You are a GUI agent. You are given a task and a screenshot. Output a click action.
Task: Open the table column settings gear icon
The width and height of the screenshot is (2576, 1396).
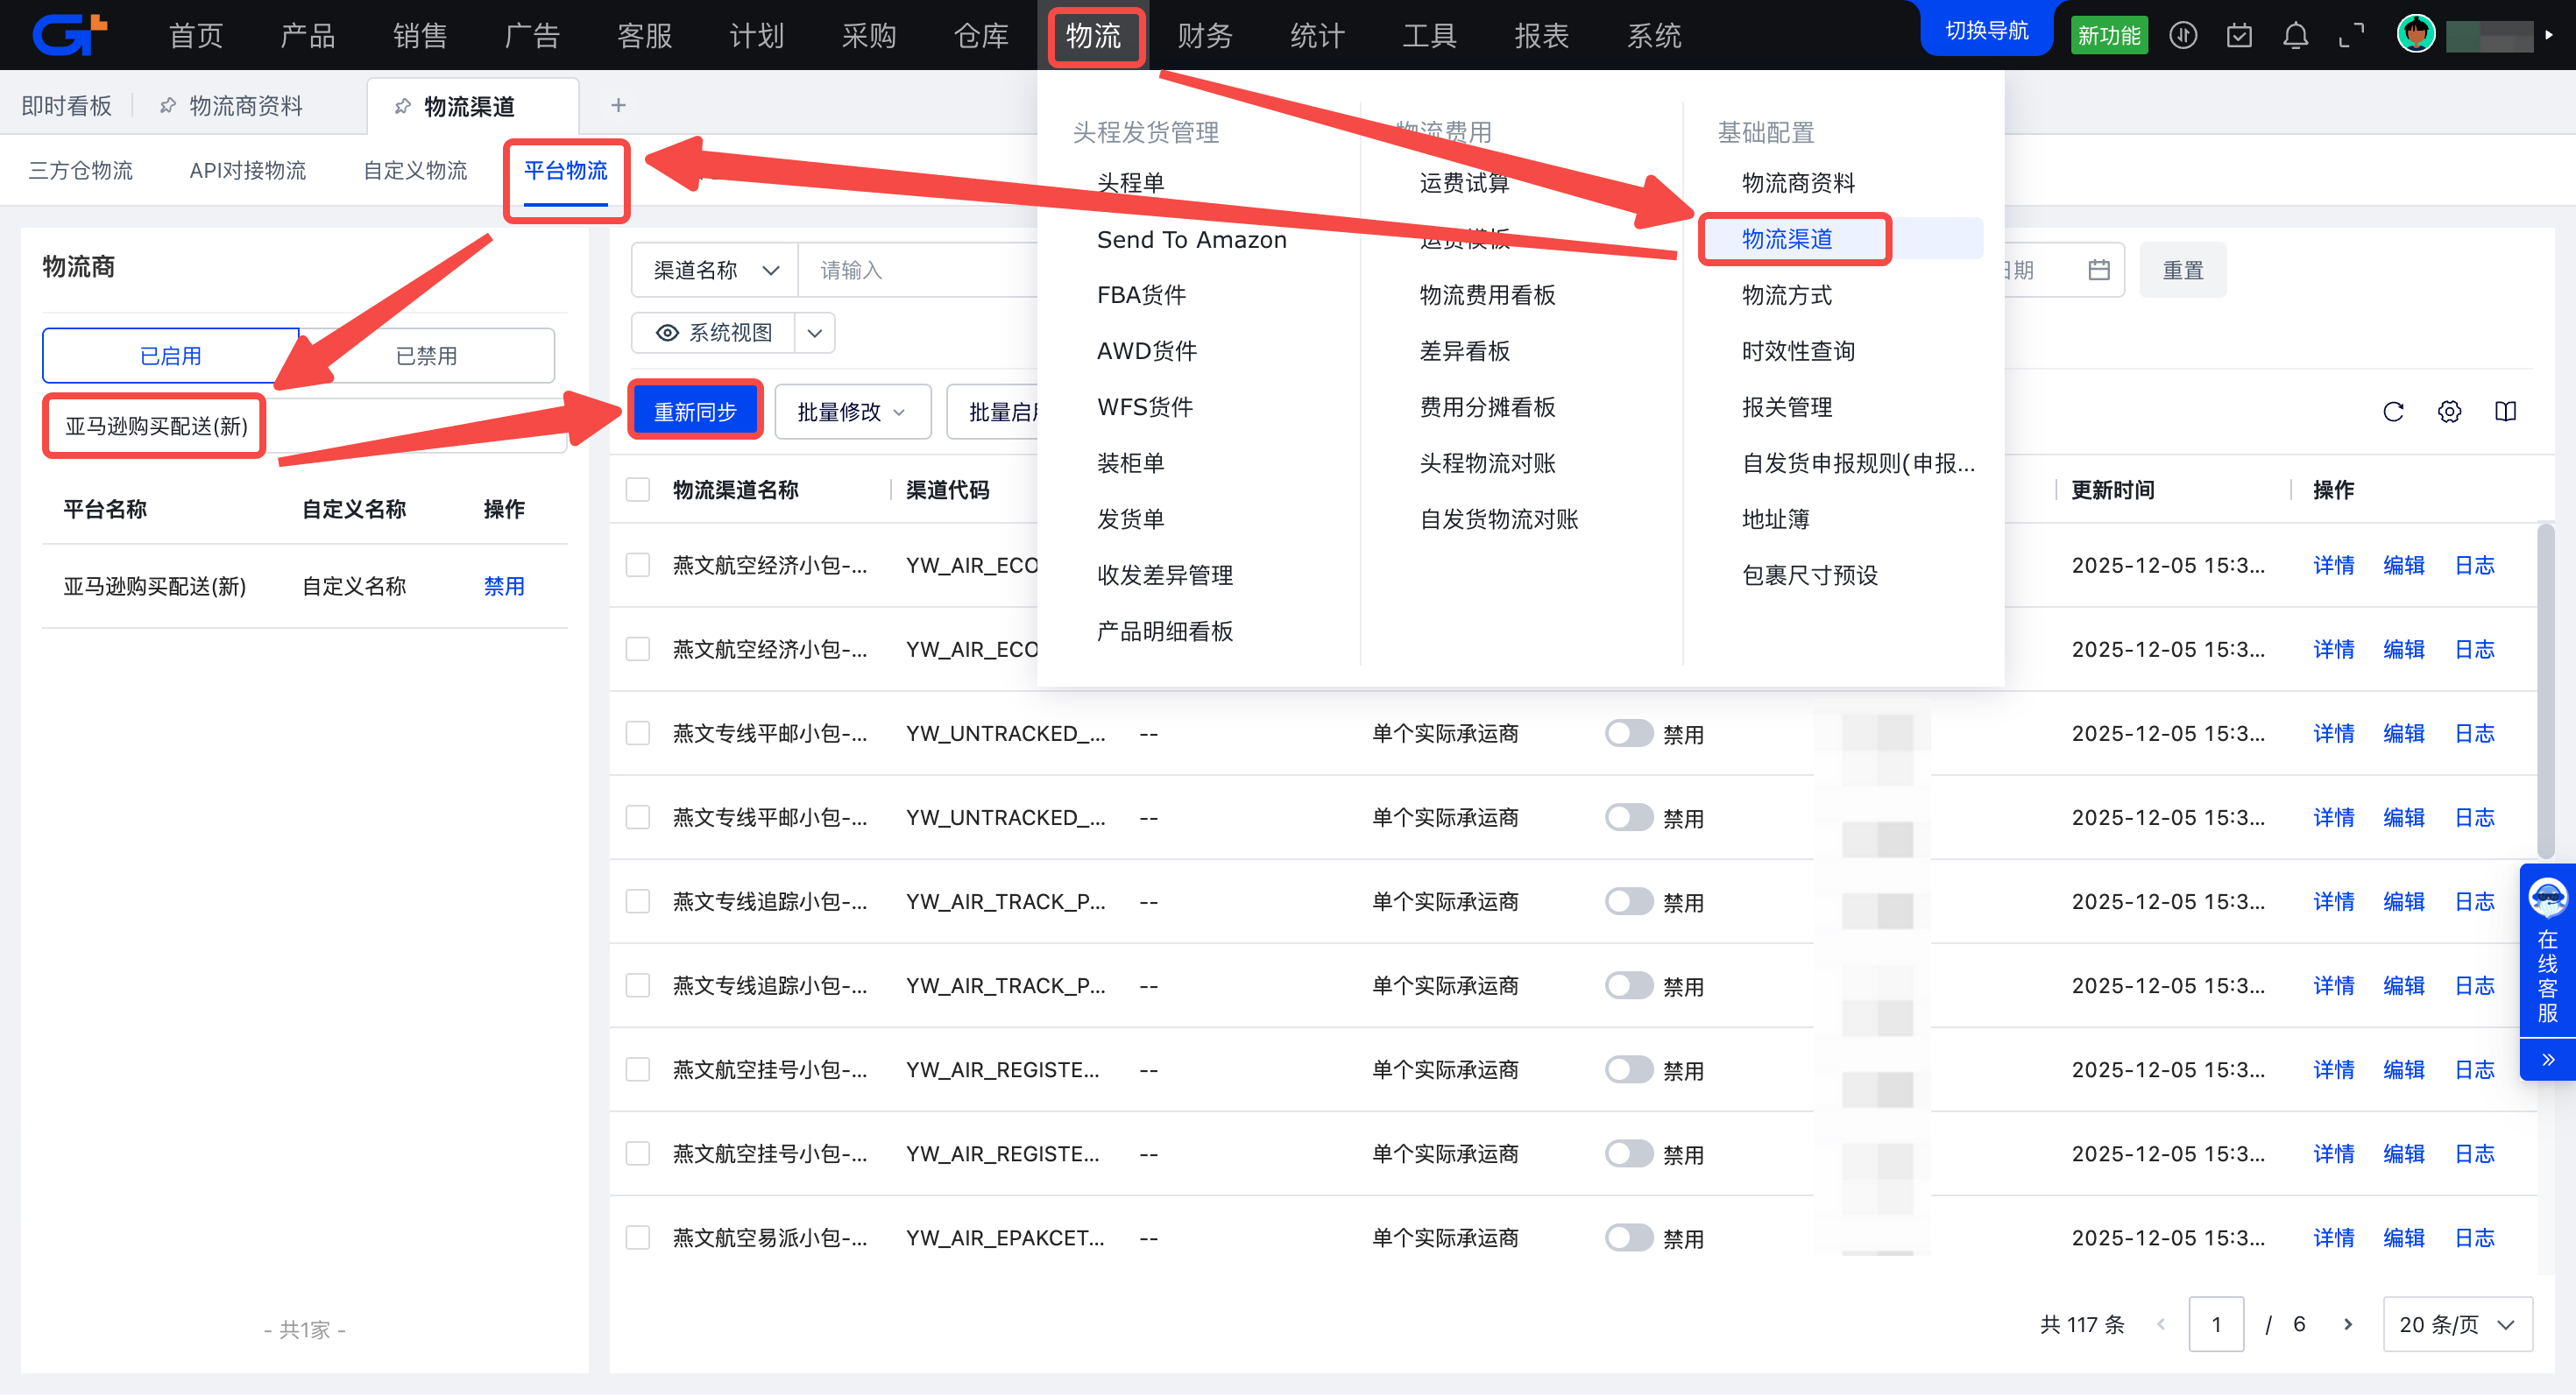coord(2448,412)
